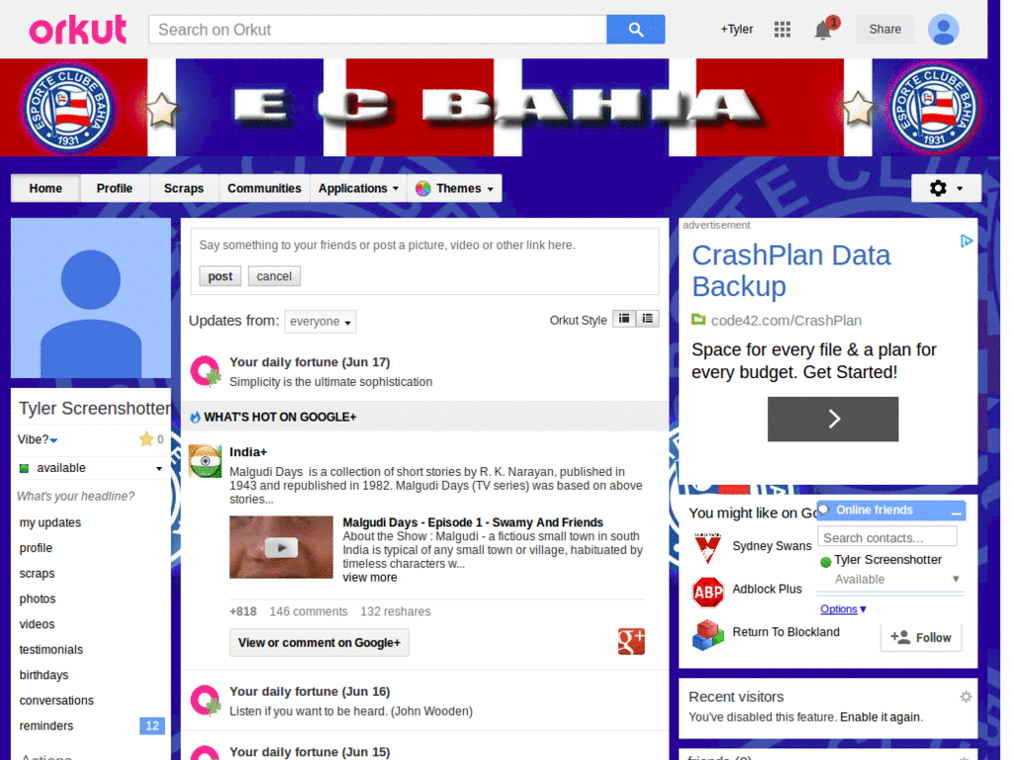The height and width of the screenshot is (760, 1013).
Task: Click the Adblock Plus ABP icon
Action: (708, 592)
